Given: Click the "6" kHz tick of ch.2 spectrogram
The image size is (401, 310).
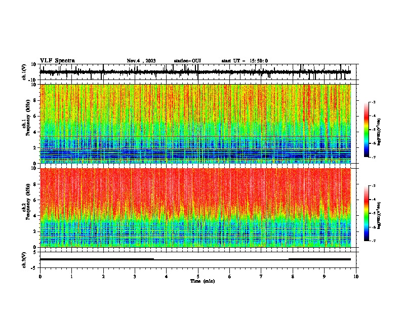Looking at the screenshot, I should [35, 200].
